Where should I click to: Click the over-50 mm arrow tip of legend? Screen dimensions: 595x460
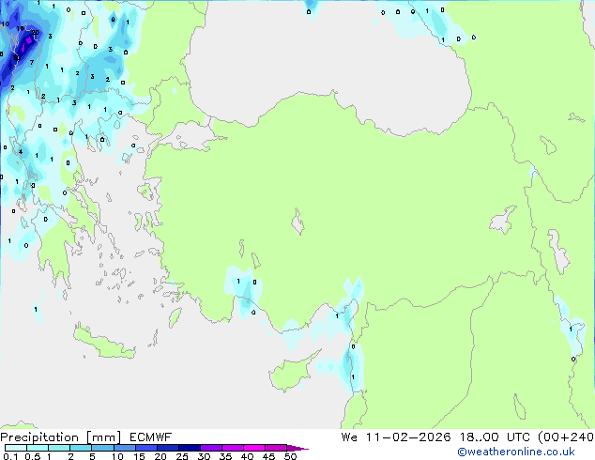coord(297,448)
